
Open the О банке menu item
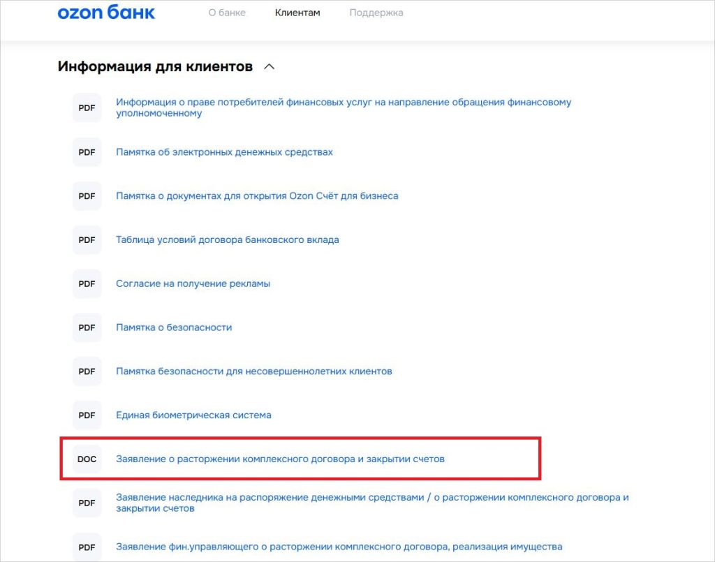pyautogui.click(x=226, y=13)
